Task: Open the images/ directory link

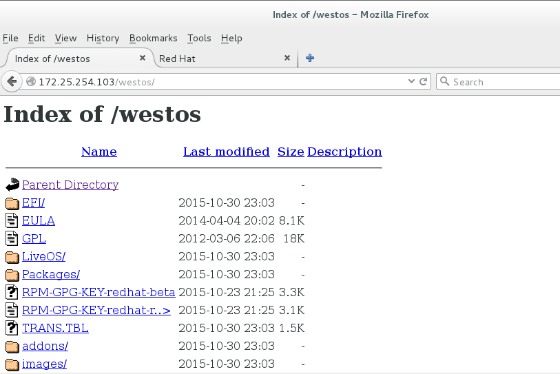Action: click(x=44, y=364)
